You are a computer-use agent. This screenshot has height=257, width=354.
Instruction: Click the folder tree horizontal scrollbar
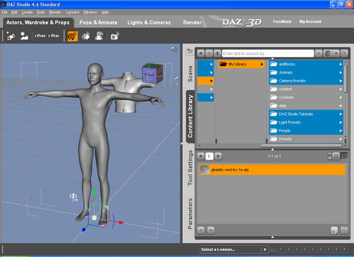click(x=302, y=146)
